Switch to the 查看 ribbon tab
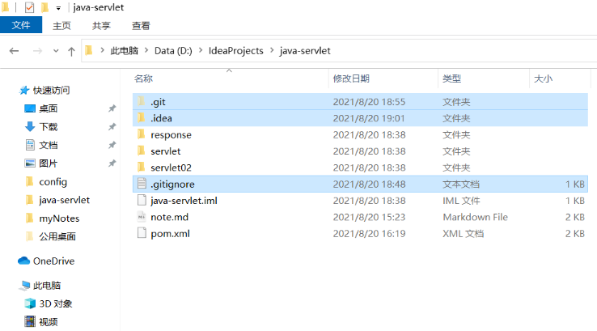The width and height of the screenshot is (597, 331). pyautogui.click(x=141, y=26)
